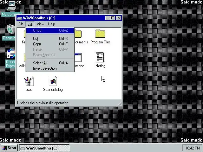Click the owo file name label

tap(29, 90)
